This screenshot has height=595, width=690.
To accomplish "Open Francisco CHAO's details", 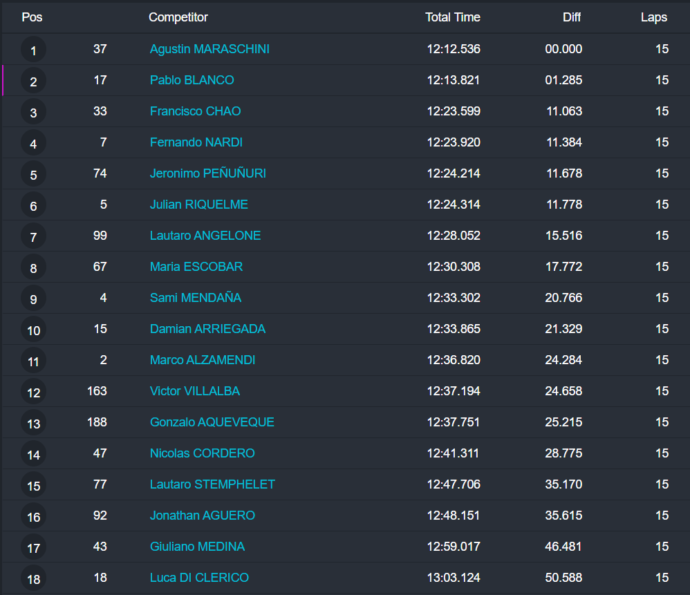I will tap(195, 111).
